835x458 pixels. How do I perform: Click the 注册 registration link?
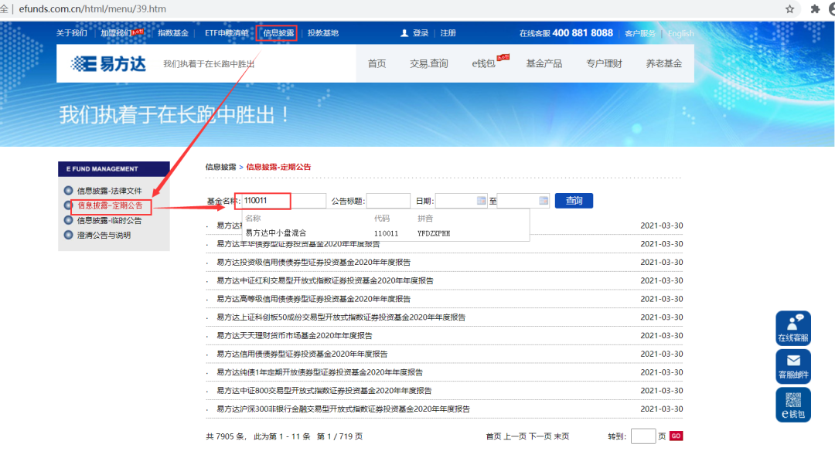click(x=448, y=32)
